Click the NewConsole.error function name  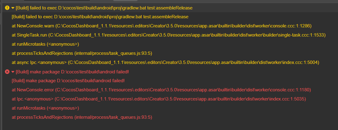[x=32, y=90]
